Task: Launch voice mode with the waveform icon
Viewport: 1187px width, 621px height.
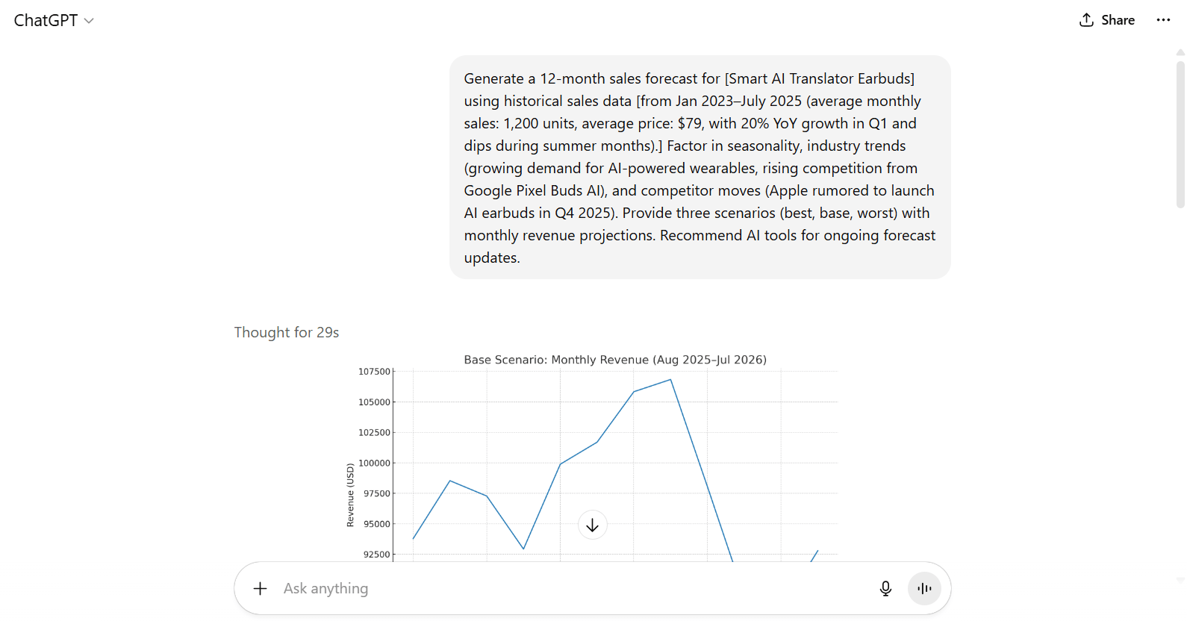Action: point(924,588)
